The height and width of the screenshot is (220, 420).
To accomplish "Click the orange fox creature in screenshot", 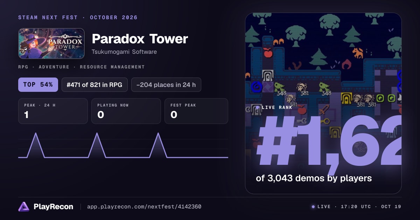I will [358, 53].
